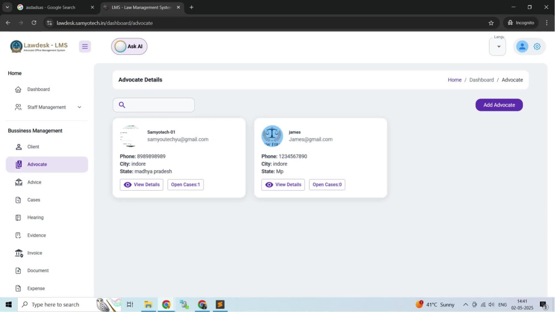This screenshot has width=555, height=312.
Task: Click the advocate search field
Action: coord(154,105)
